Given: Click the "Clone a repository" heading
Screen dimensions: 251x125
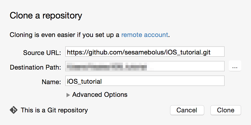Looking at the screenshot, I should coord(46,15).
